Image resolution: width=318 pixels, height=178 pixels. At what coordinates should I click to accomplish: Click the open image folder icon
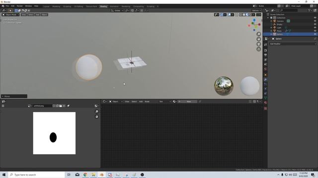[61, 106]
